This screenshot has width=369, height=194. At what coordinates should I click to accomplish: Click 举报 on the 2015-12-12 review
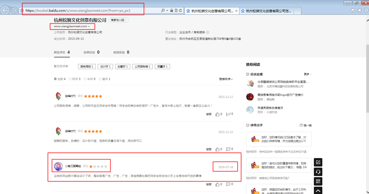click(x=209, y=114)
